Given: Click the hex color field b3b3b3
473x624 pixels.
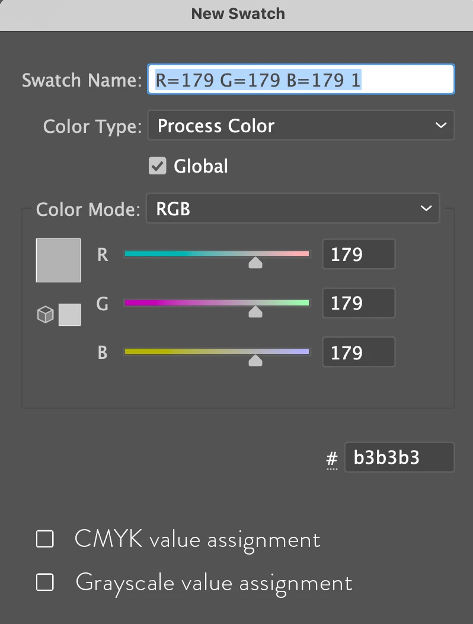Looking at the screenshot, I should [x=399, y=457].
